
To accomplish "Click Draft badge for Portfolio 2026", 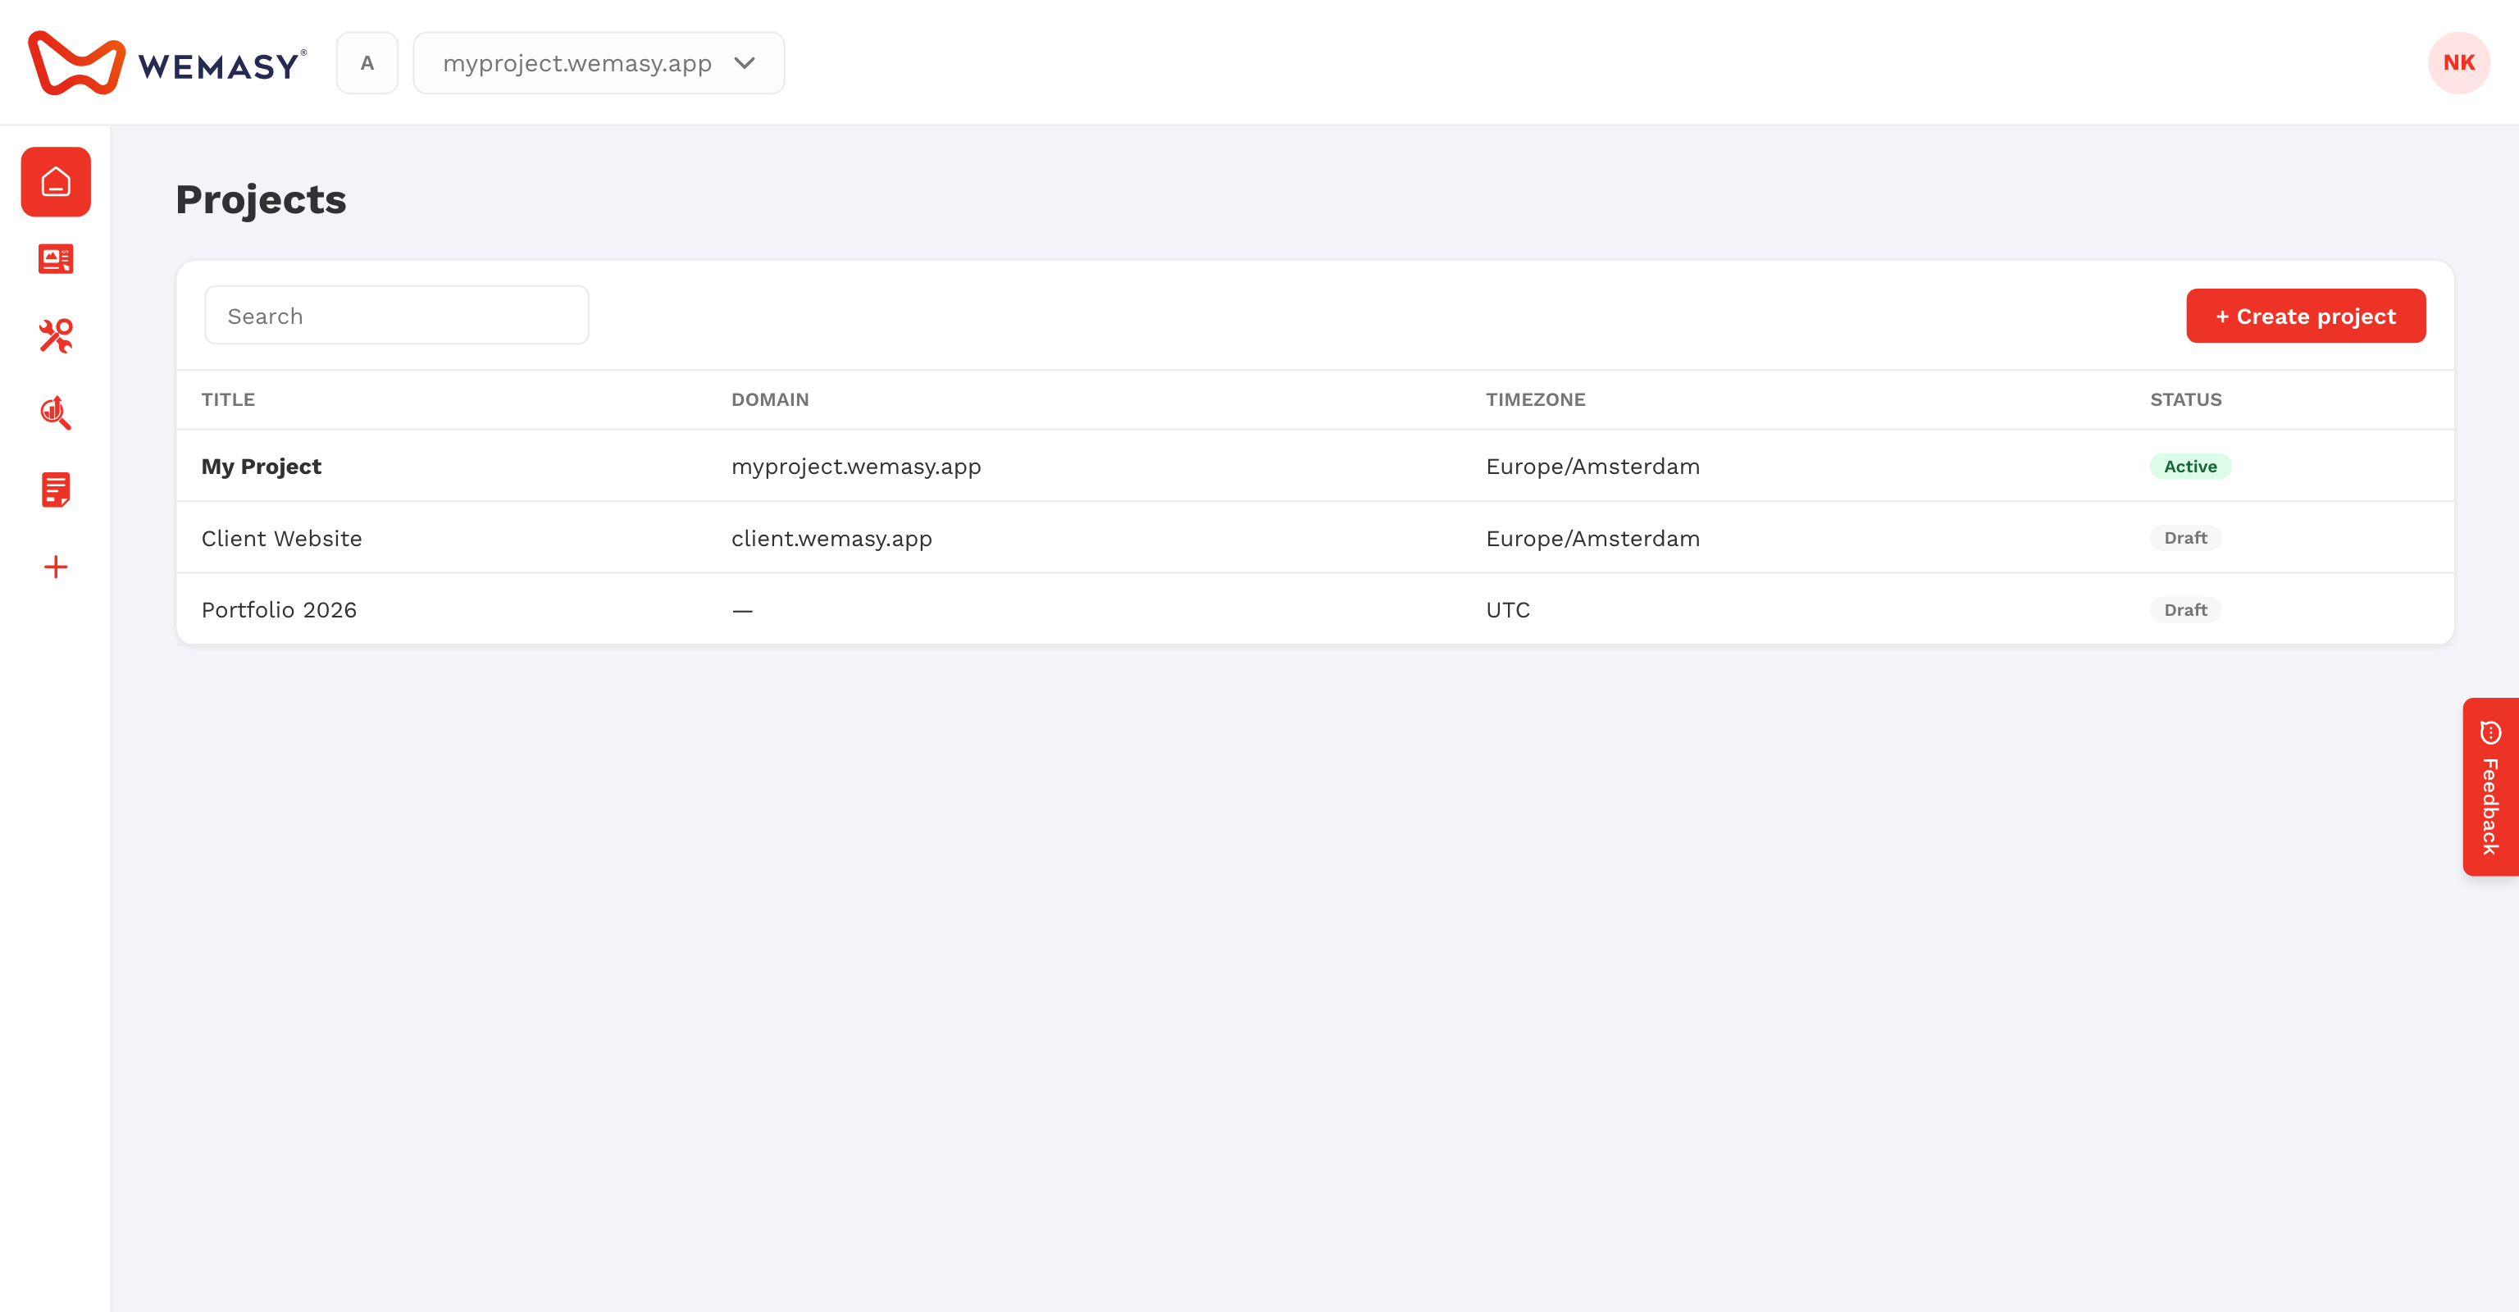I will [x=2185, y=610].
